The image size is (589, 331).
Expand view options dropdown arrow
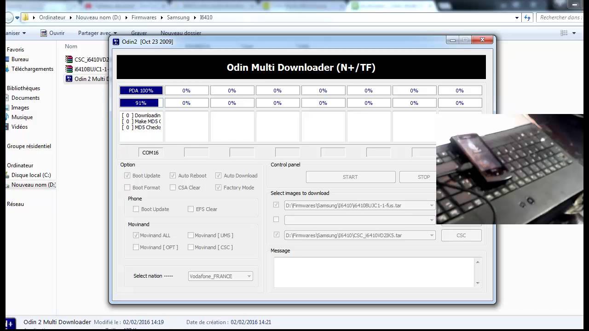coord(574,33)
